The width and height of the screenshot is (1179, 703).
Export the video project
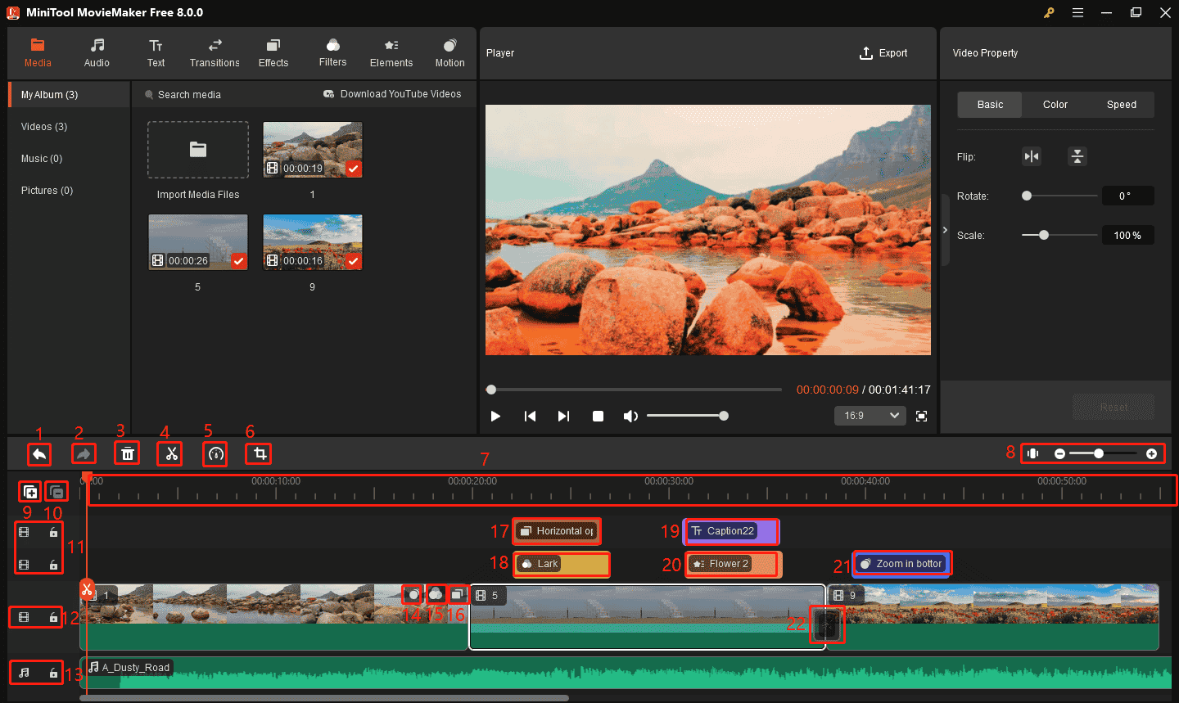[883, 53]
